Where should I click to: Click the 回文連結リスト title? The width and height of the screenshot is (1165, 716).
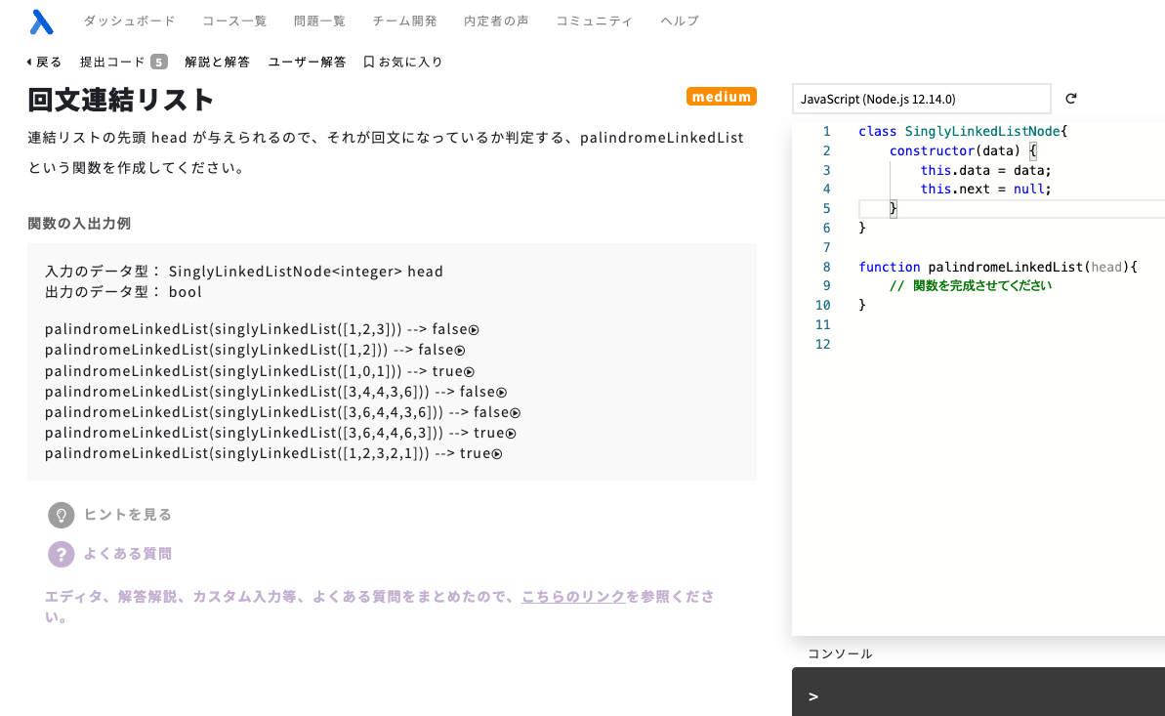tap(121, 100)
